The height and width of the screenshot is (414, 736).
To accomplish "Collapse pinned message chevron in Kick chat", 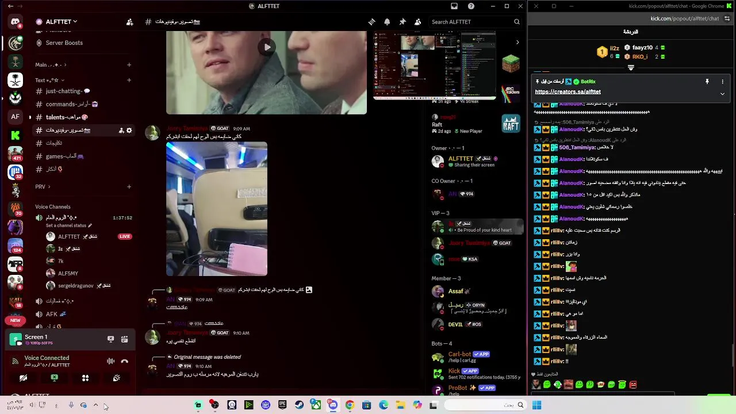I will [722, 94].
